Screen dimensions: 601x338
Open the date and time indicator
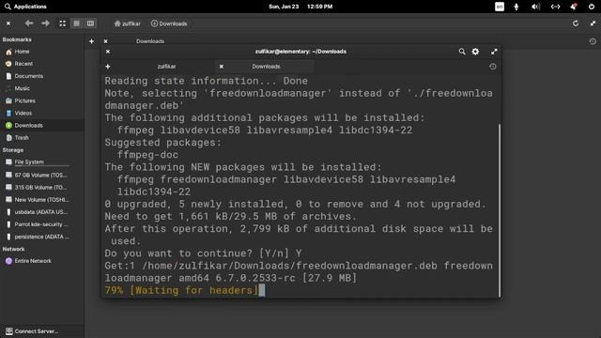(x=300, y=7)
